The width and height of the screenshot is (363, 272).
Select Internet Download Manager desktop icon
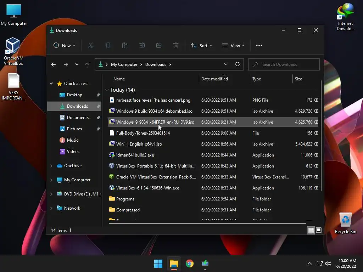(345, 17)
